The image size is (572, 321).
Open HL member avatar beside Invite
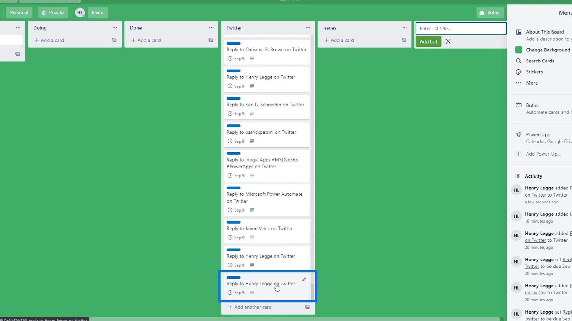tap(80, 13)
